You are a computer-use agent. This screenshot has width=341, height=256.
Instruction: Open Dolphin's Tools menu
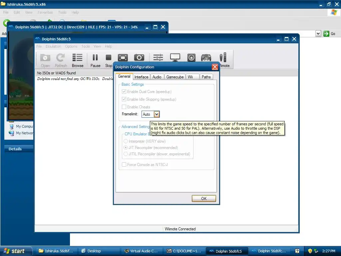pyautogui.click(x=86, y=46)
